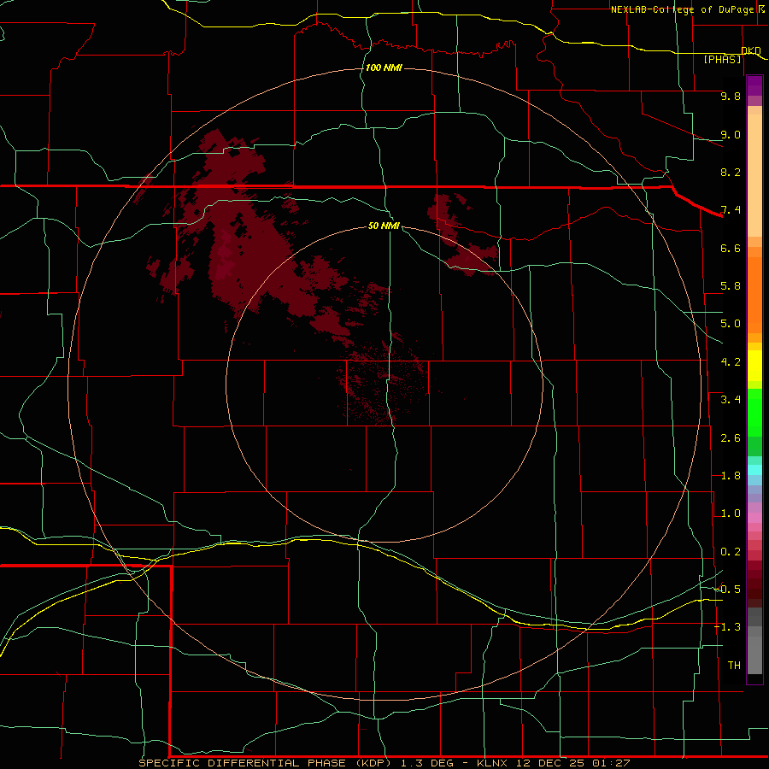Click the DKD label near the legend

pyautogui.click(x=751, y=50)
